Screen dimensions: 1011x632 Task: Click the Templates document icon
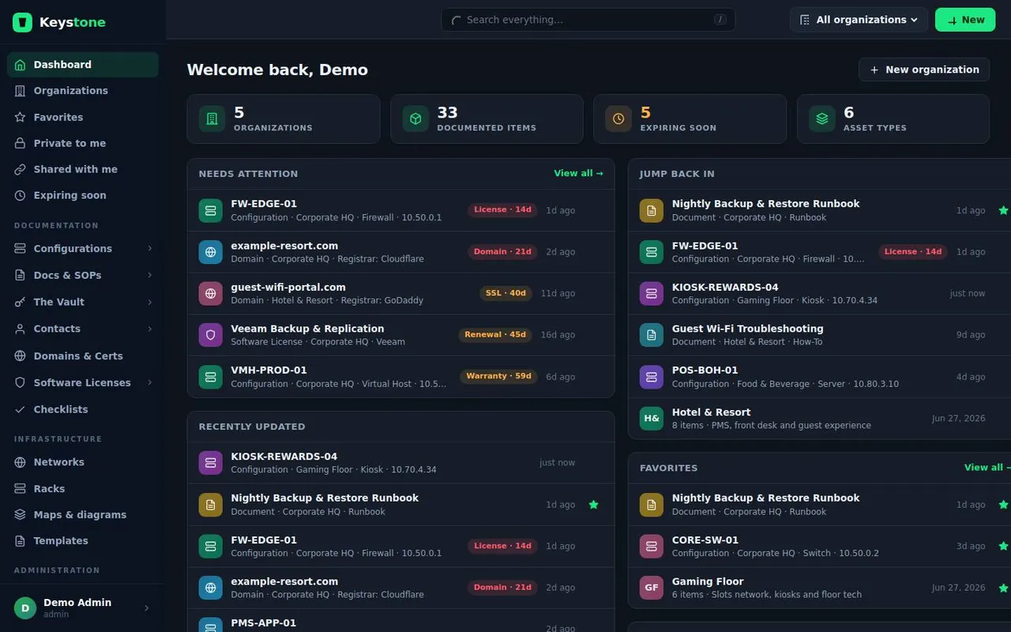21,540
